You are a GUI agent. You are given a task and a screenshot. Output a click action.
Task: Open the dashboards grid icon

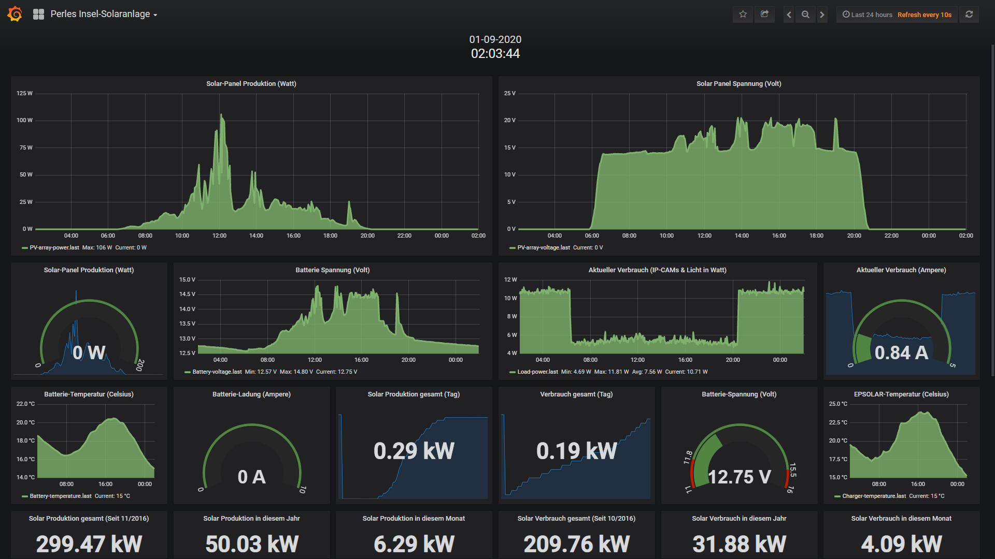(x=38, y=14)
